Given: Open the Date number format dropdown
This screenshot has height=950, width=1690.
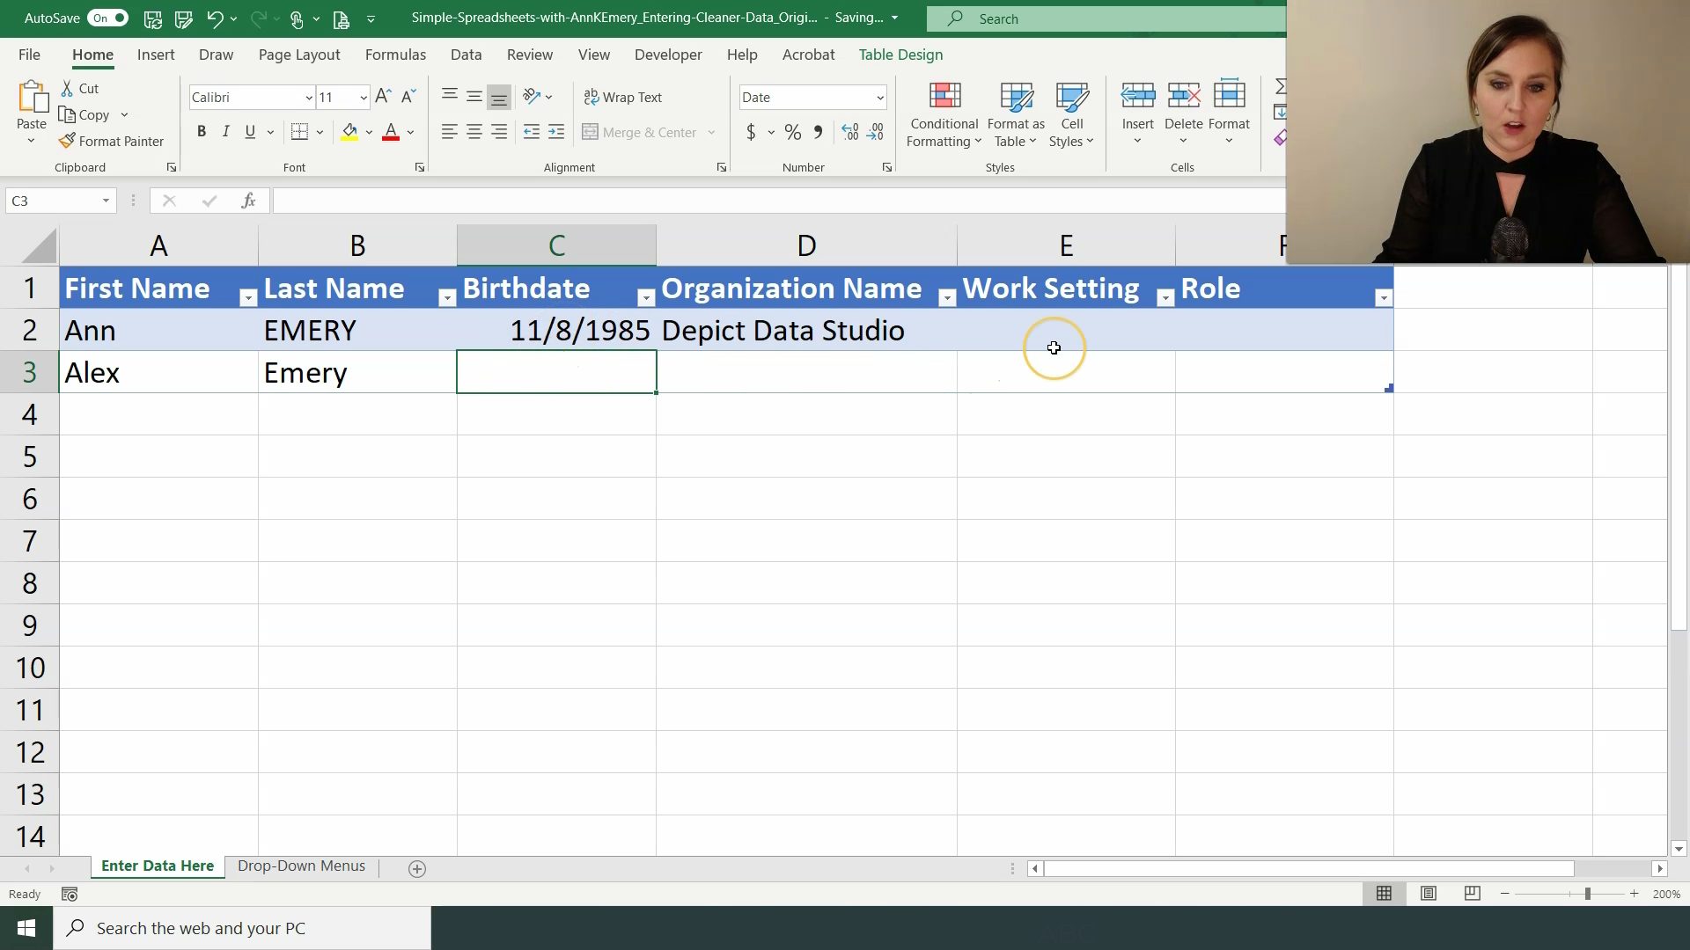Looking at the screenshot, I should pos(879,98).
